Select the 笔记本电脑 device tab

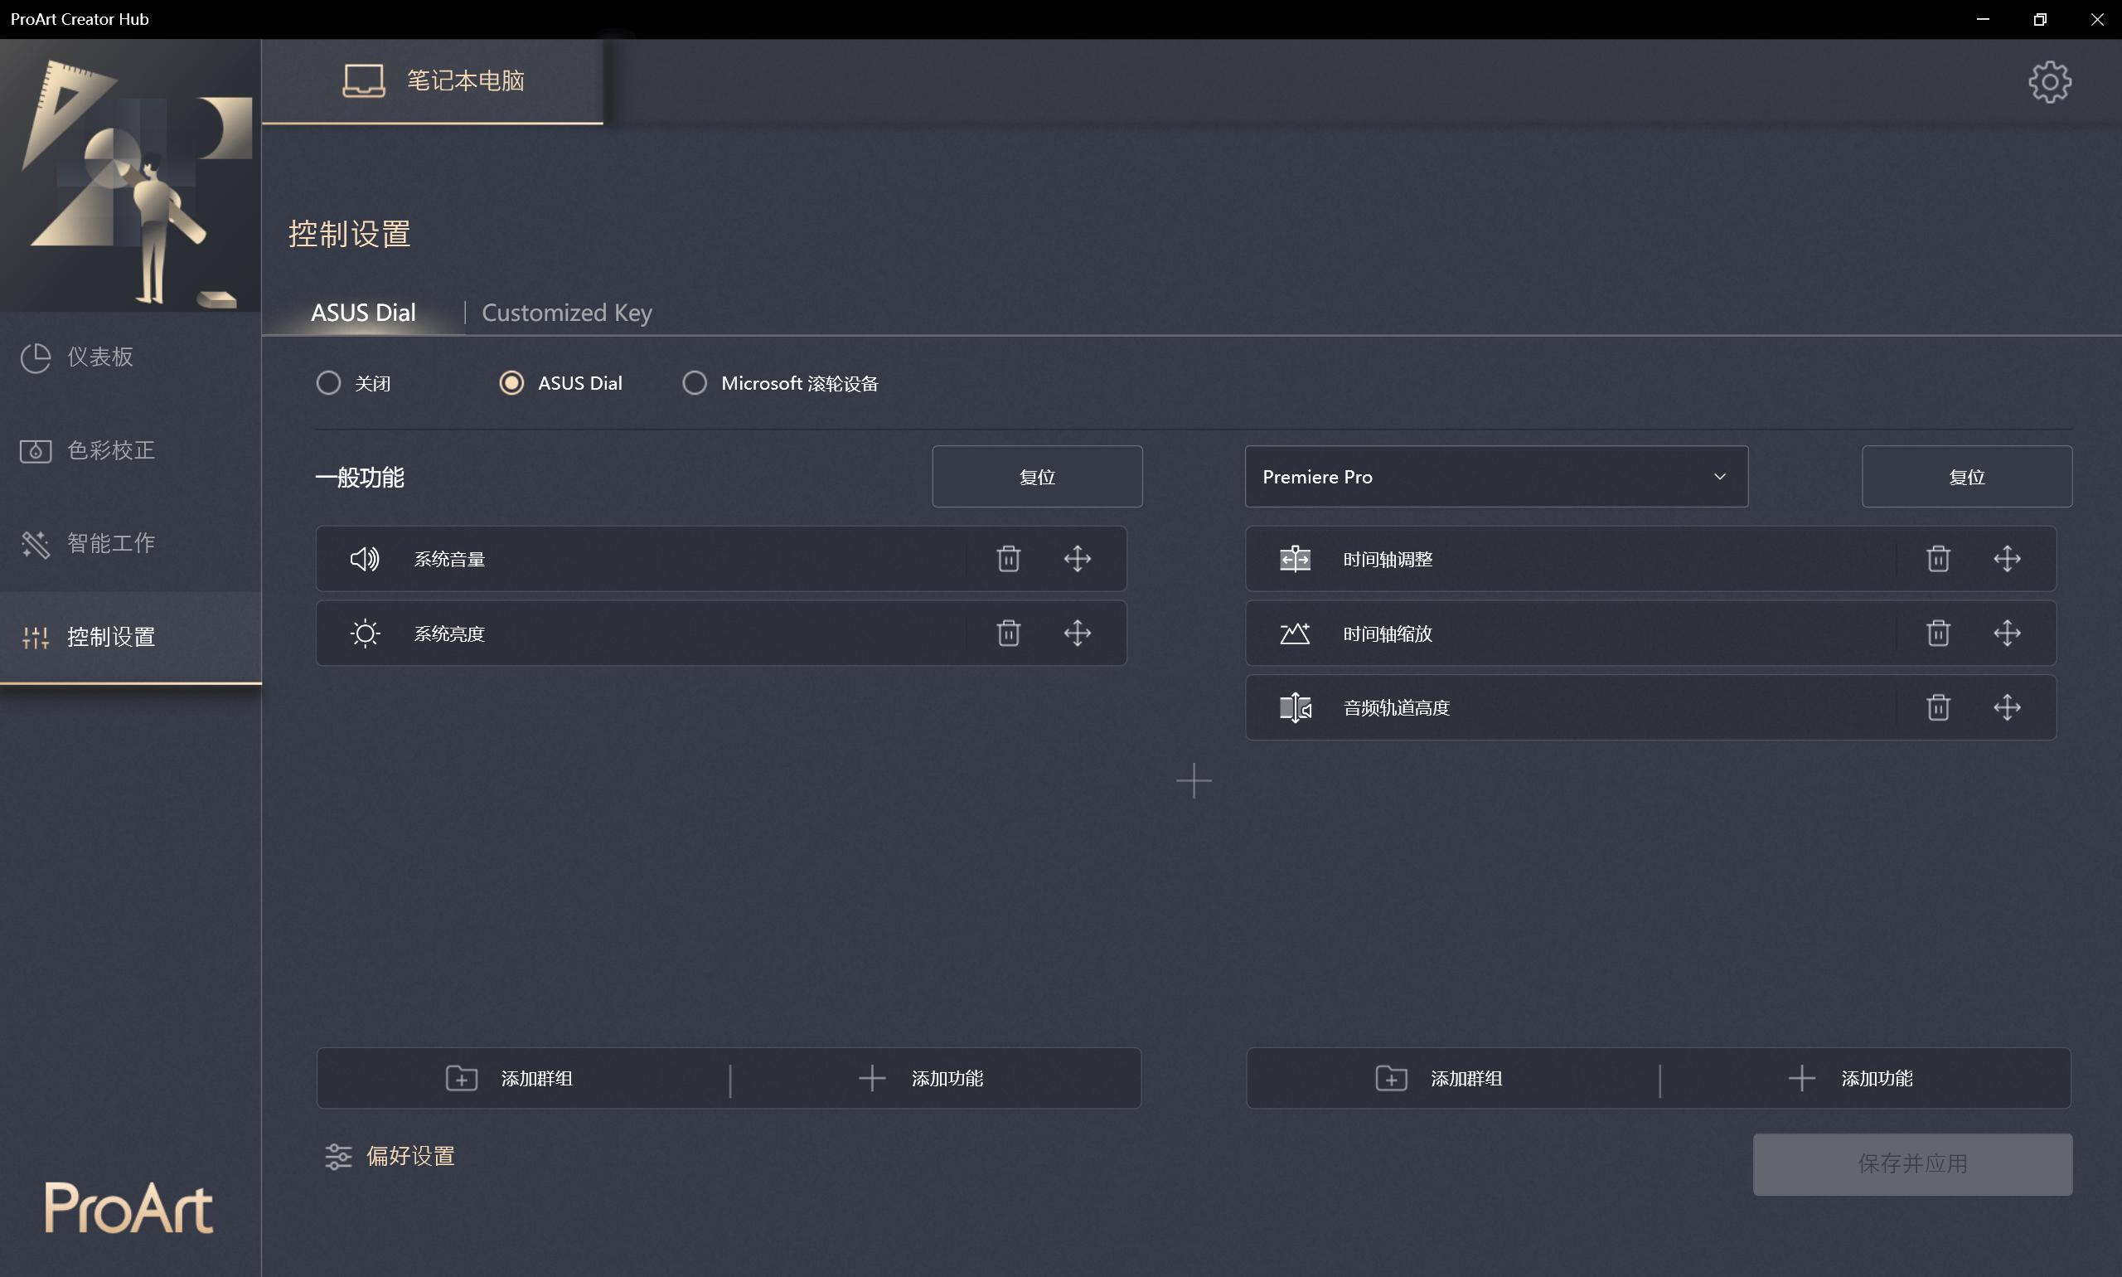click(433, 81)
